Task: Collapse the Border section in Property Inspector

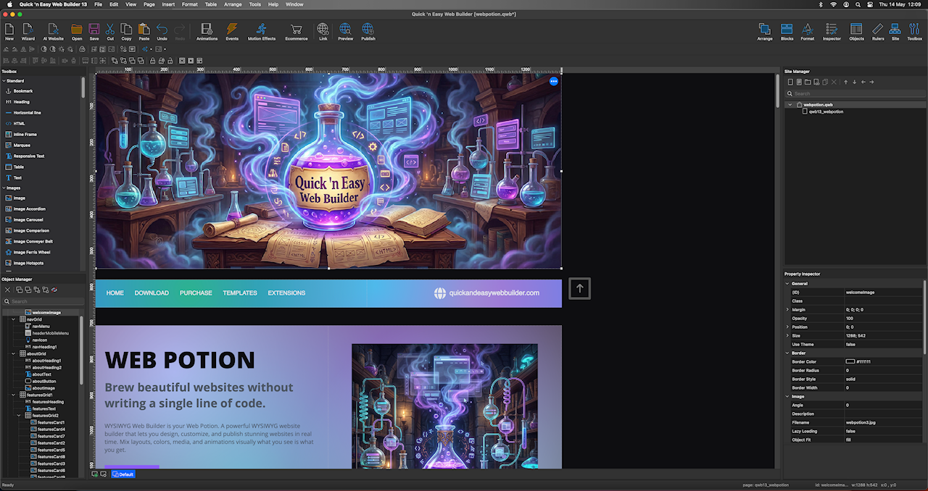Action: 788,353
